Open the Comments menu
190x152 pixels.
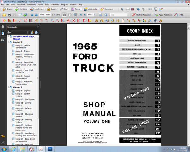click(31, 5)
